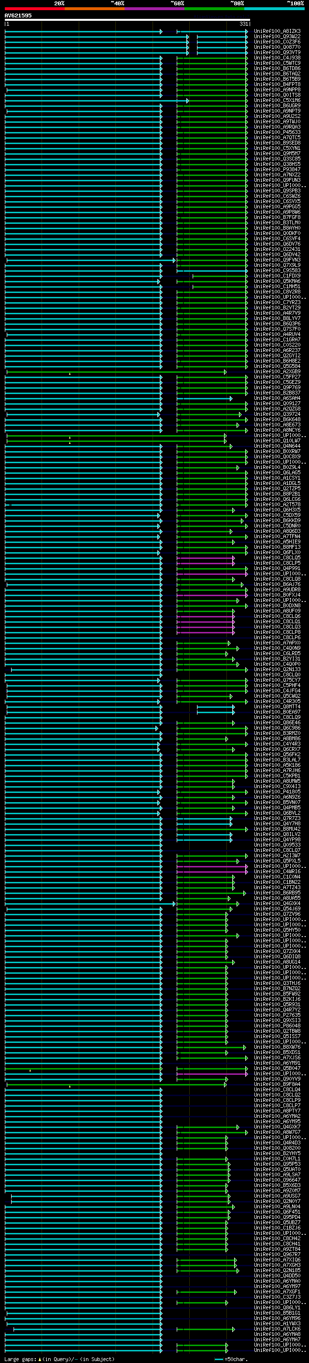The image size is (309, 1363).
Task: Click the cyan ~100% identity legend segment
Action: pyautogui.click(x=274, y=9)
